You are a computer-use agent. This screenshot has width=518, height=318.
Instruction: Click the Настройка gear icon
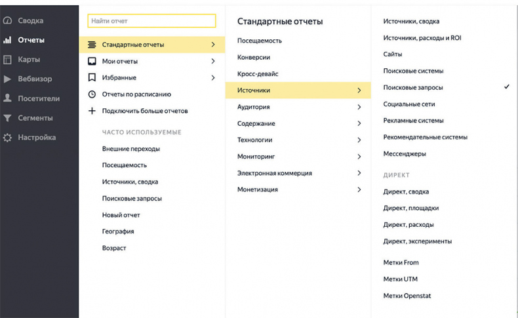(8, 138)
